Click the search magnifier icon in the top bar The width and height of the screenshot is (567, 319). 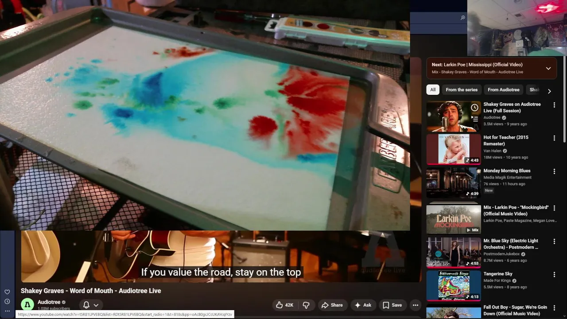click(x=462, y=18)
